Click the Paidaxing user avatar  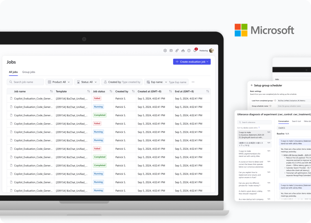click(x=211, y=50)
